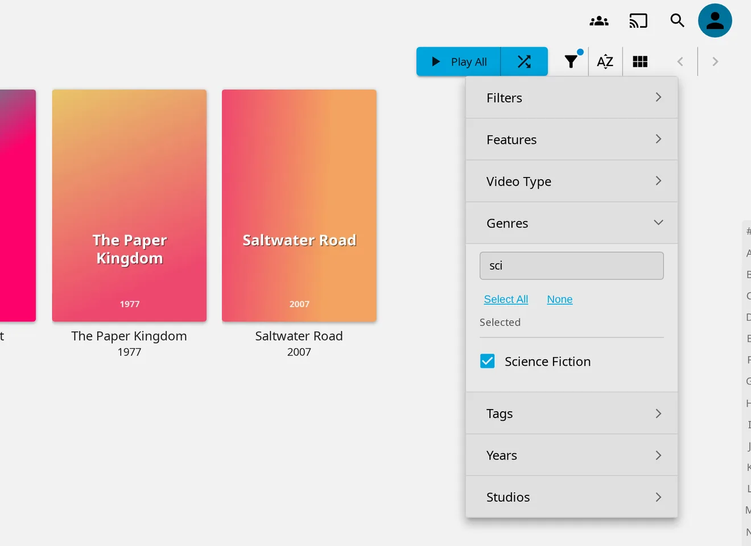Open The Paper Kingdom poster
The width and height of the screenshot is (751, 546).
(x=129, y=205)
